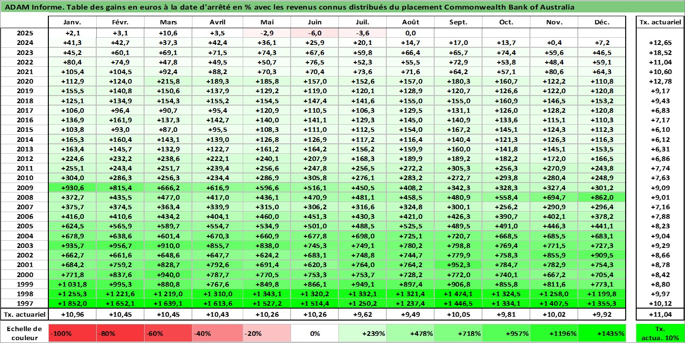Select the +10,12 actuarial rate for 1997
The height and width of the screenshot is (343, 685).
click(x=660, y=304)
